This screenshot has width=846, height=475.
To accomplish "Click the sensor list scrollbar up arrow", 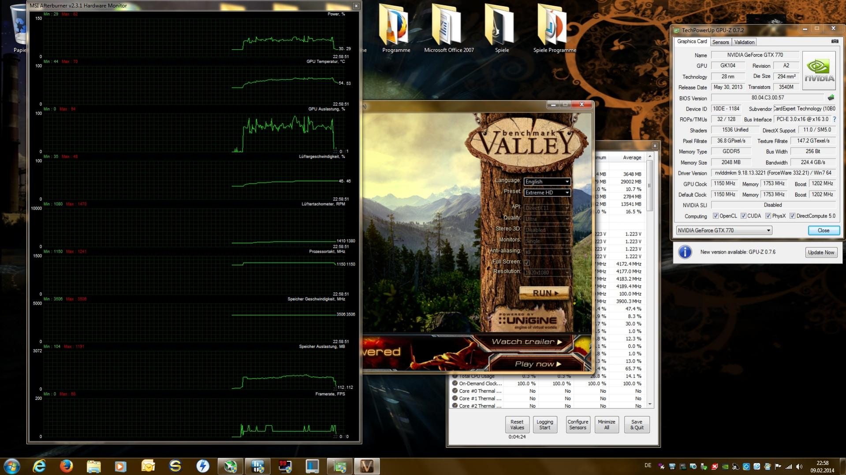I will 649,157.
